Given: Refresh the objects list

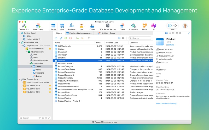Looking at the screenshot, I should [x=89, y=38].
